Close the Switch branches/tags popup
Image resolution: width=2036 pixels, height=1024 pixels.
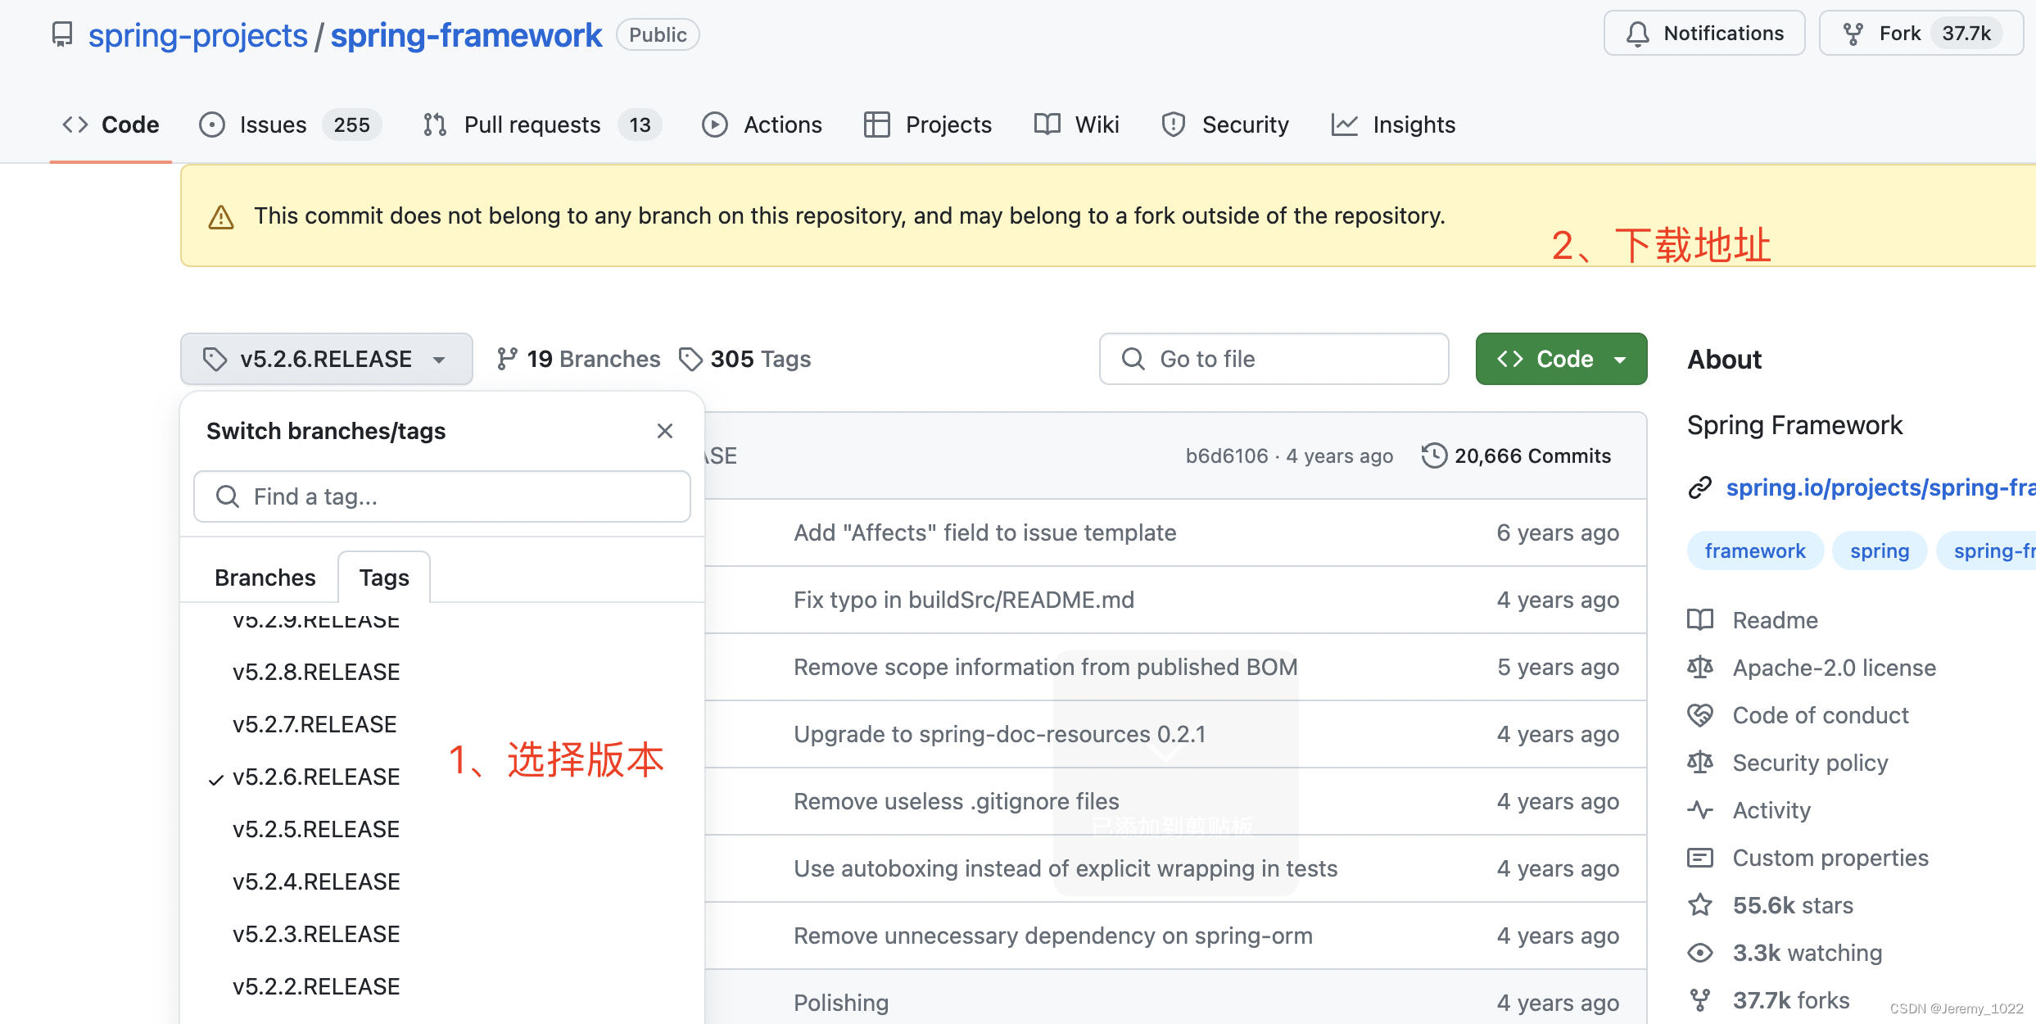point(664,431)
